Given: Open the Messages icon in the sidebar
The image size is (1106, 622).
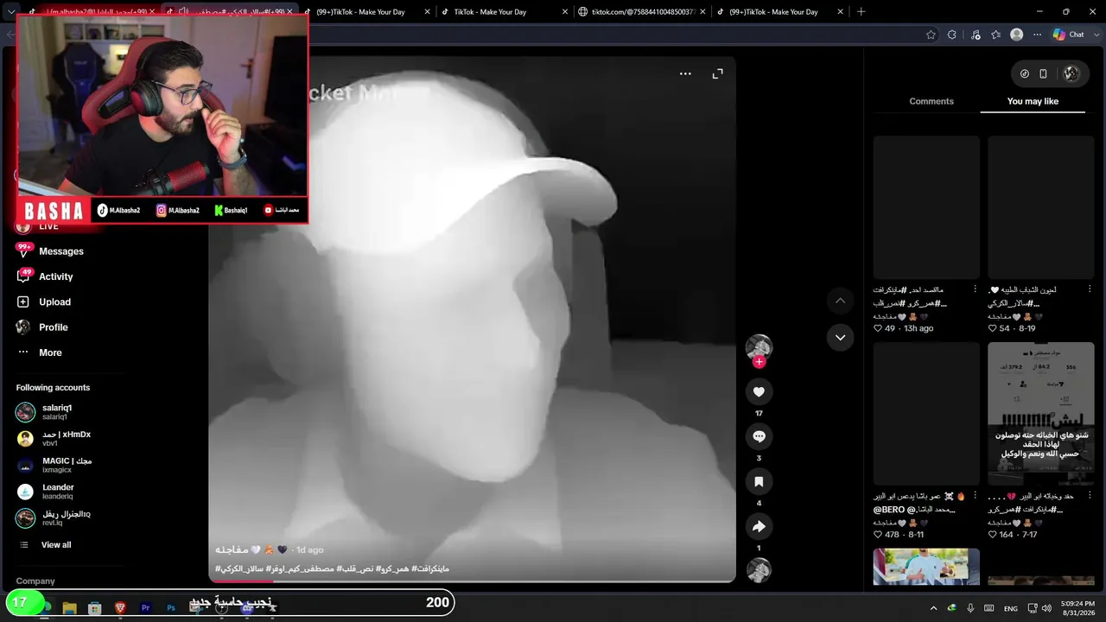Looking at the screenshot, I should tap(23, 251).
